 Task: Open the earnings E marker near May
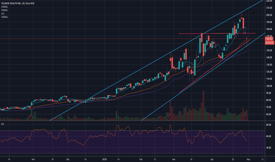point(245,117)
